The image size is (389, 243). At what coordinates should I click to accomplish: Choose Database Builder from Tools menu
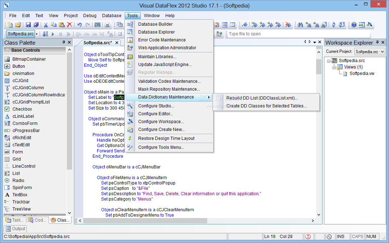(x=155, y=24)
